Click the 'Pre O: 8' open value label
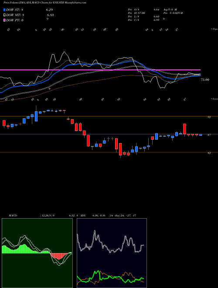The image size is (218, 288). tap(134, 9)
